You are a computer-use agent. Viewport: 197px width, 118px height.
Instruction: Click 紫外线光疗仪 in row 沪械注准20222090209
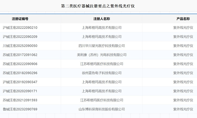click(x=183, y=37)
